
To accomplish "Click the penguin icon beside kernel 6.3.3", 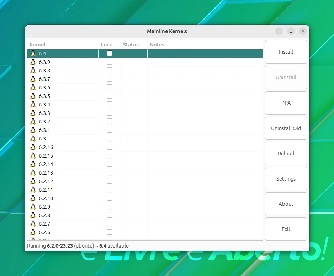I will pos(33,113).
